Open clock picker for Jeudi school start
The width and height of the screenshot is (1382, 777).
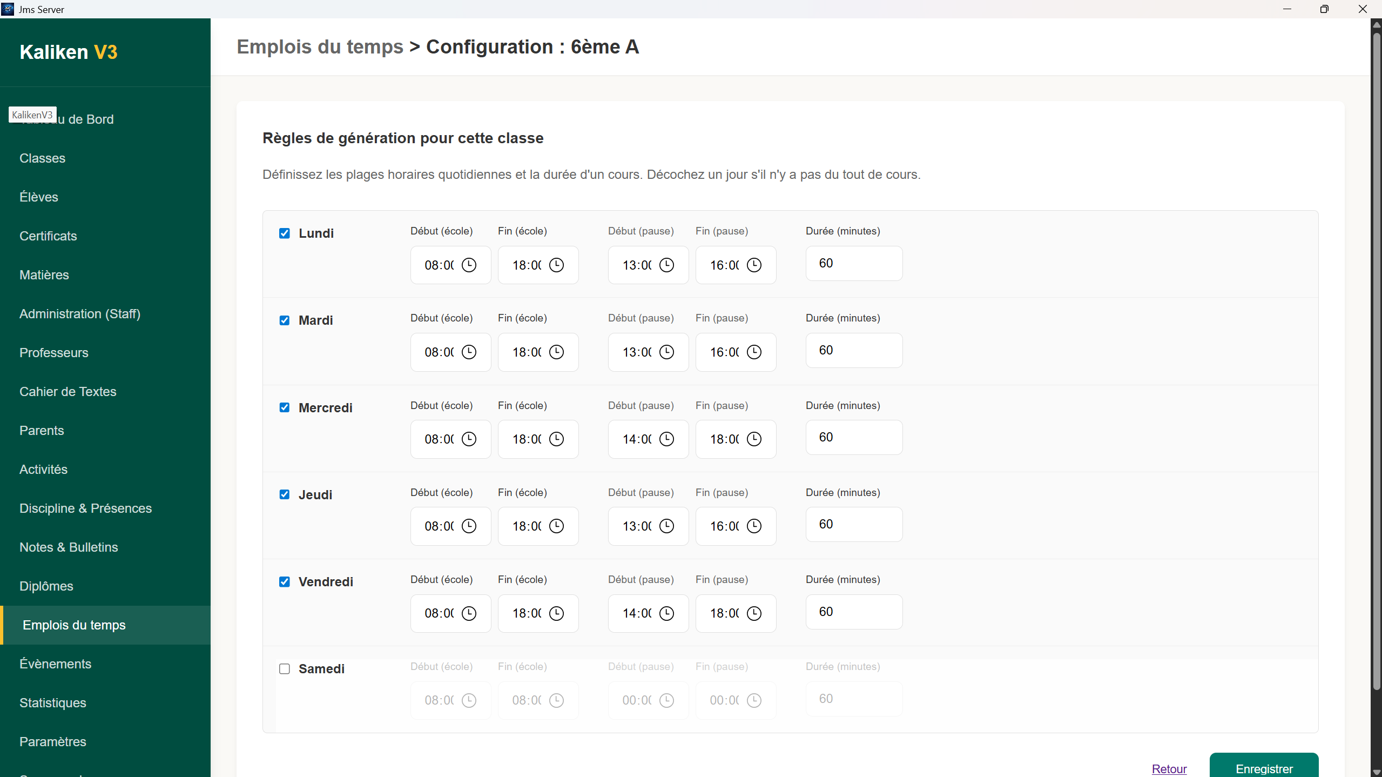click(x=469, y=526)
